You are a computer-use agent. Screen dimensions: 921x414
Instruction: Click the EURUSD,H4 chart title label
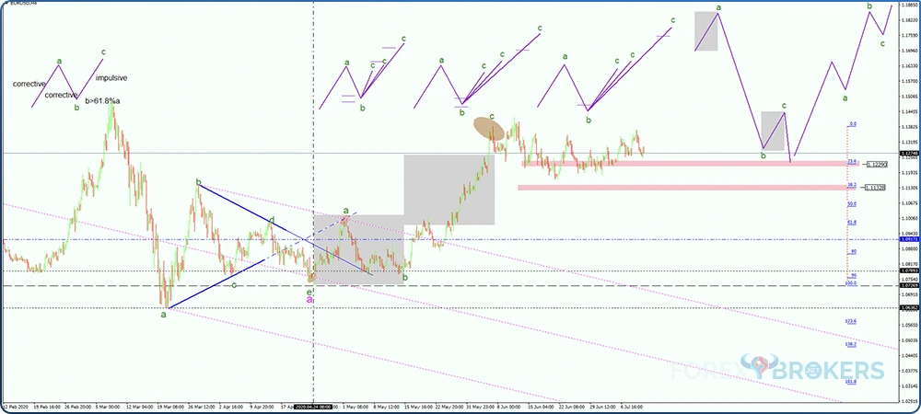point(23,6)
